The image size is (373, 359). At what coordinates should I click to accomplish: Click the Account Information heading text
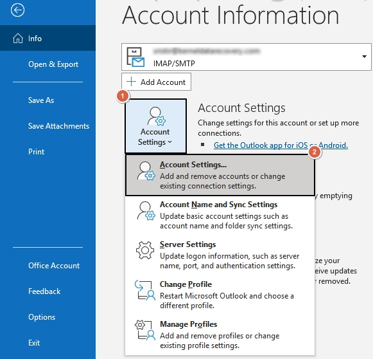(x=230, y=15)
